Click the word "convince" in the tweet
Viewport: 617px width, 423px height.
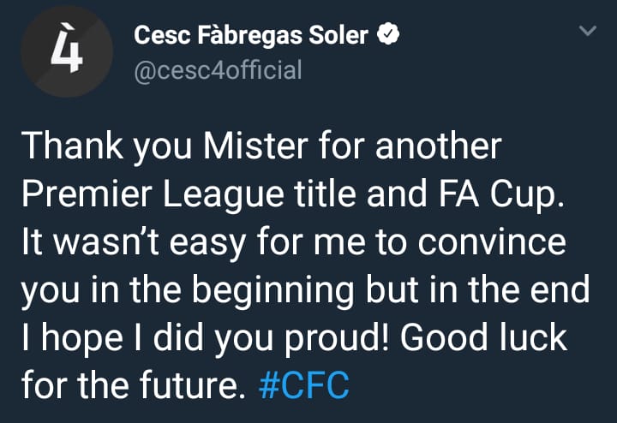tap(492, 242)
